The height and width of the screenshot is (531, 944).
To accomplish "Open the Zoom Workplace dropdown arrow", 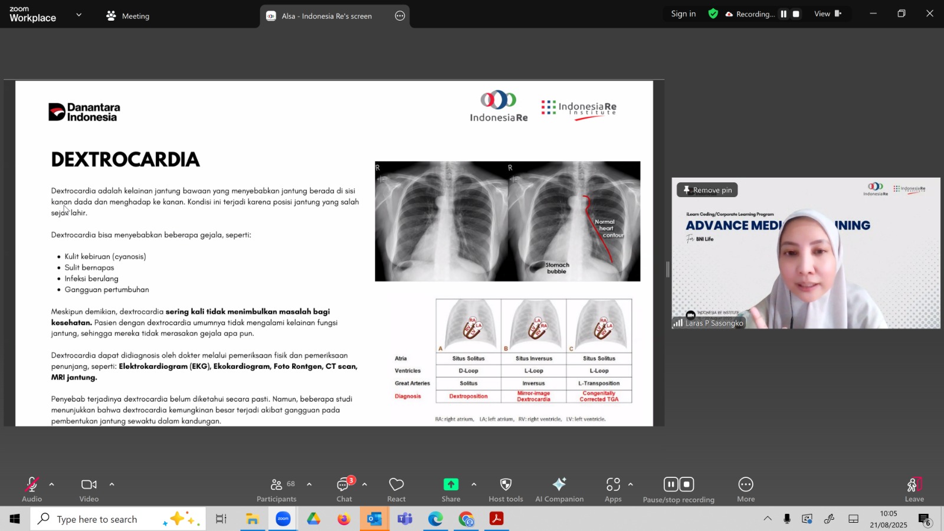I will coord(79,15).
